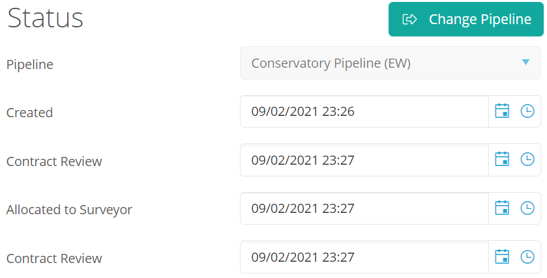547x278 pixels.
Task: Click the arrow icon inside Change Pipeline button
Action: click(409, 19)
